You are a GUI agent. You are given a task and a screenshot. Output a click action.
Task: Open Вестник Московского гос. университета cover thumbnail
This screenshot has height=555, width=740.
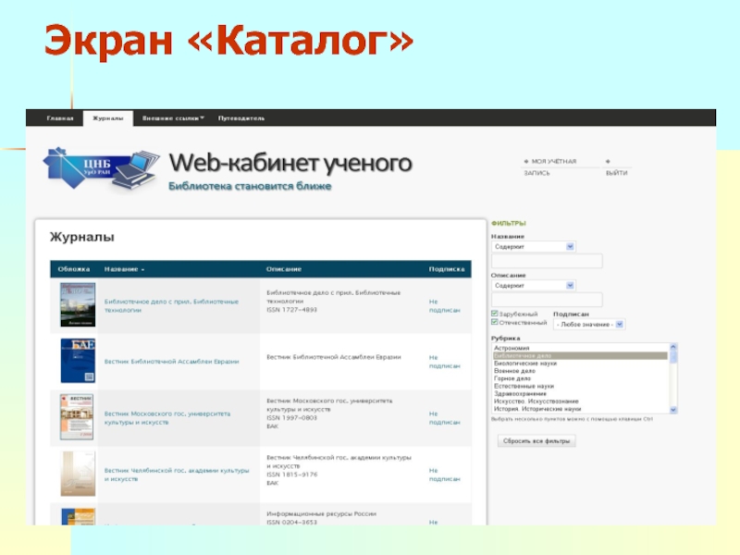77,417
